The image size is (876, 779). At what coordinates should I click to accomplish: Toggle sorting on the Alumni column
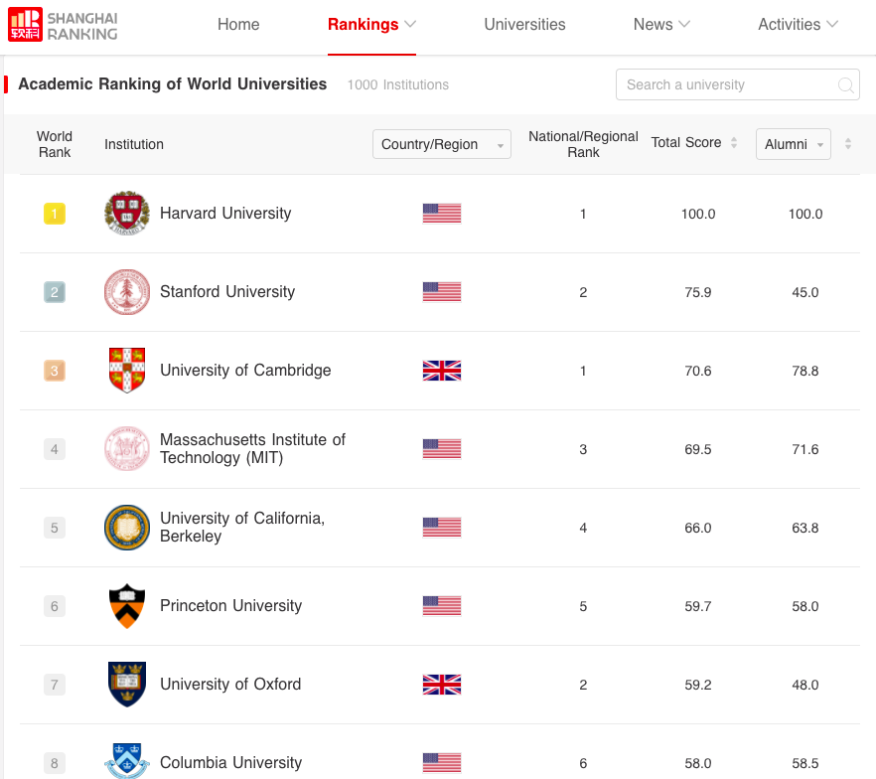[x=848, y=142]
